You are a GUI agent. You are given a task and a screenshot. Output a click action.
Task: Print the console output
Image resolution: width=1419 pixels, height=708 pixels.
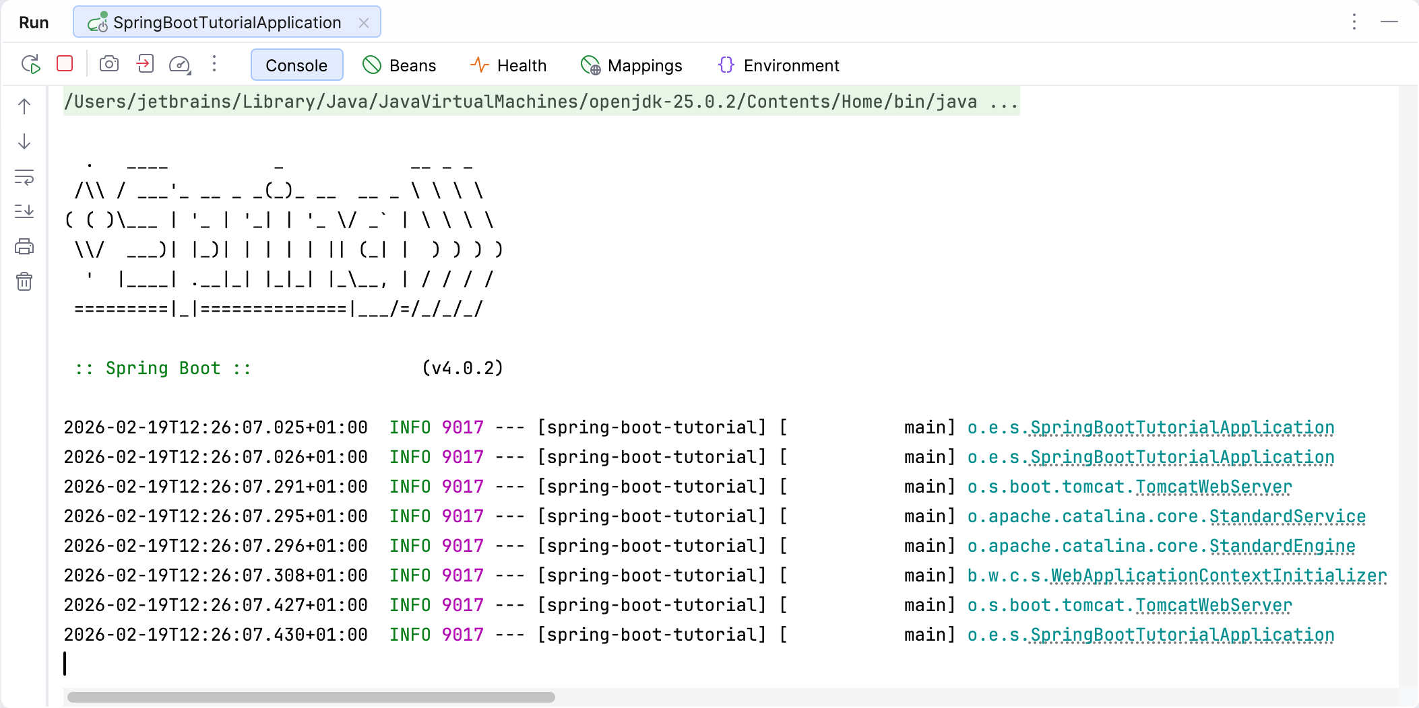point(24,246)
